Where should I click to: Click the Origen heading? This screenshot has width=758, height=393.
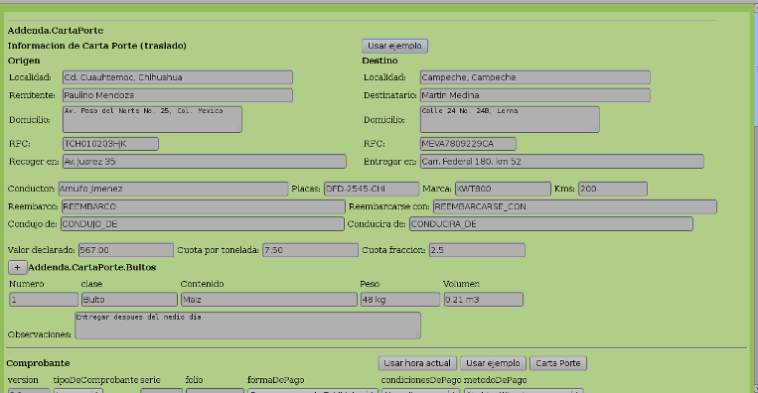click(x=24, y=61)
